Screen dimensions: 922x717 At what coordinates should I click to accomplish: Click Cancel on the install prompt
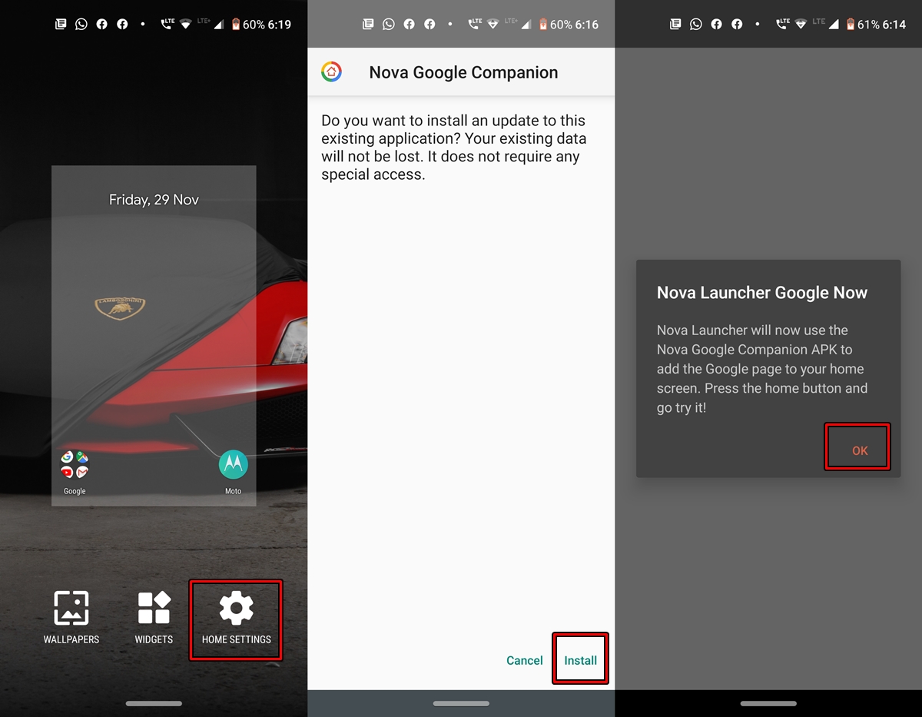525,660
